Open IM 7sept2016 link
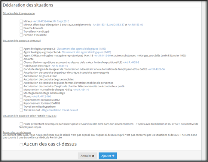Screen dimensions: 208x162 pyautogui.click(x=61, y=21)
